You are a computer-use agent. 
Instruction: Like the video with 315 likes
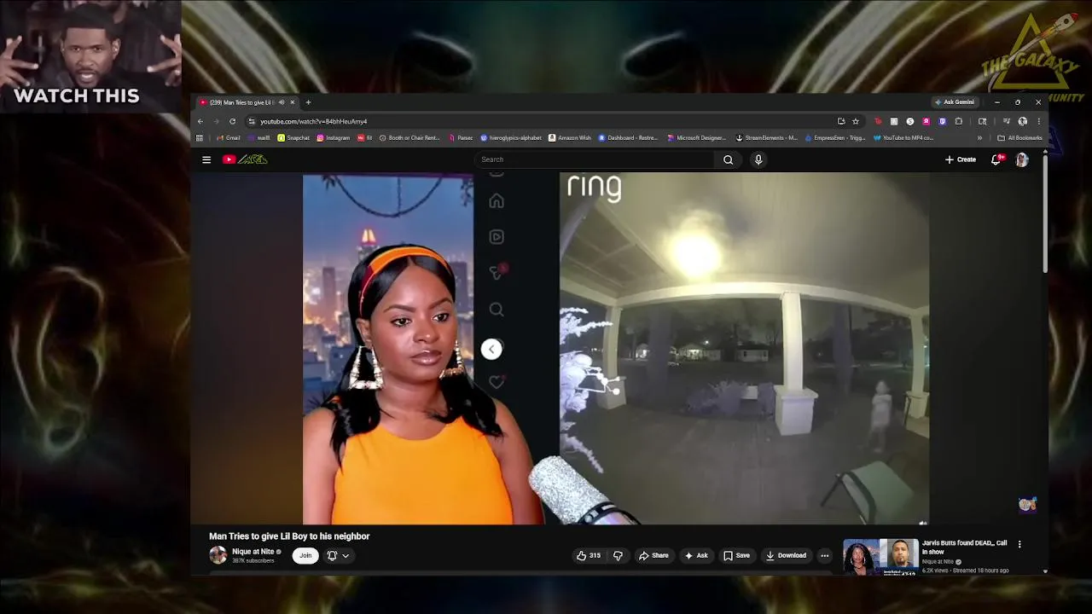[x=589, y=555]
